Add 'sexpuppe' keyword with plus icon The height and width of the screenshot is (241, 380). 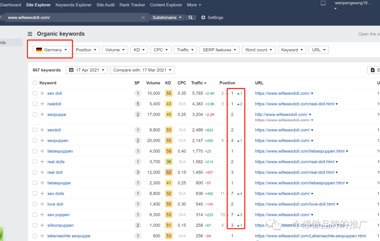pos(42,115)
